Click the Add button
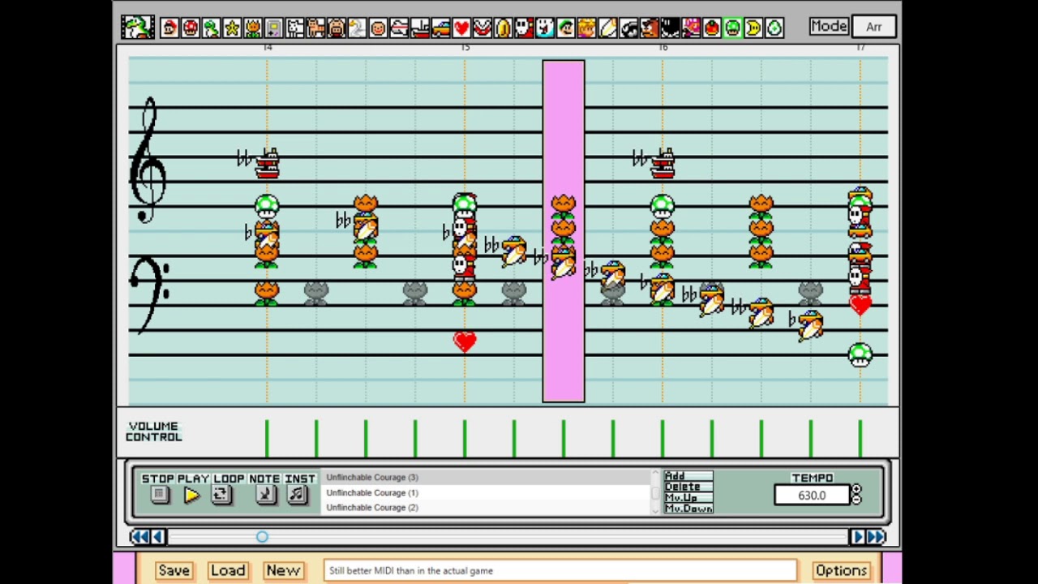This screenshot has width=1038, height=584. click(688, 476)
